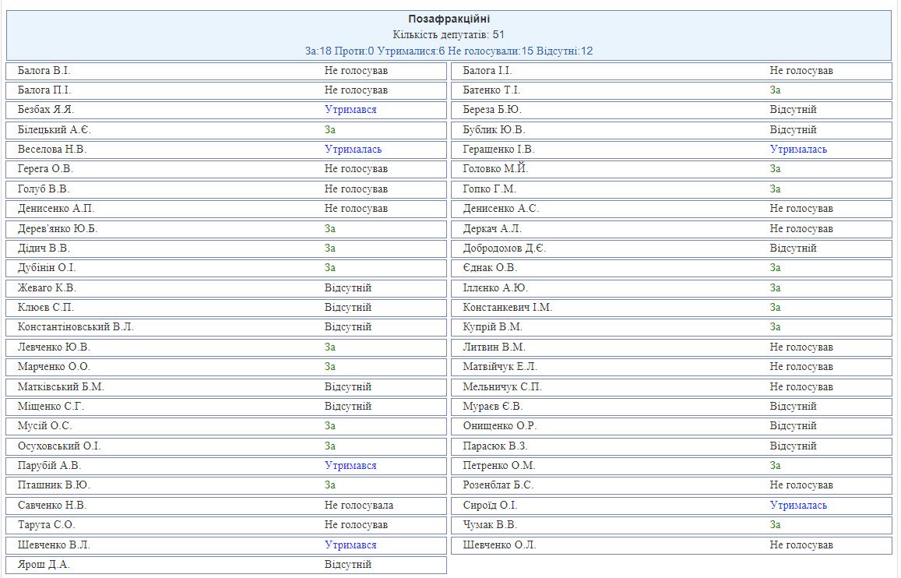Select deputy Балога І.І.
The height and width of the screenshot is (578, 901).
click(x=487, y=71)
